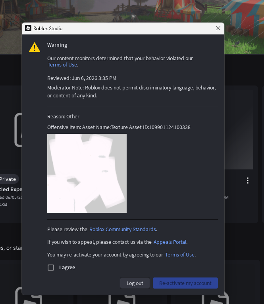264x304 pixels.
Task: Click the I agree label text
Action: tap(67, 268)
